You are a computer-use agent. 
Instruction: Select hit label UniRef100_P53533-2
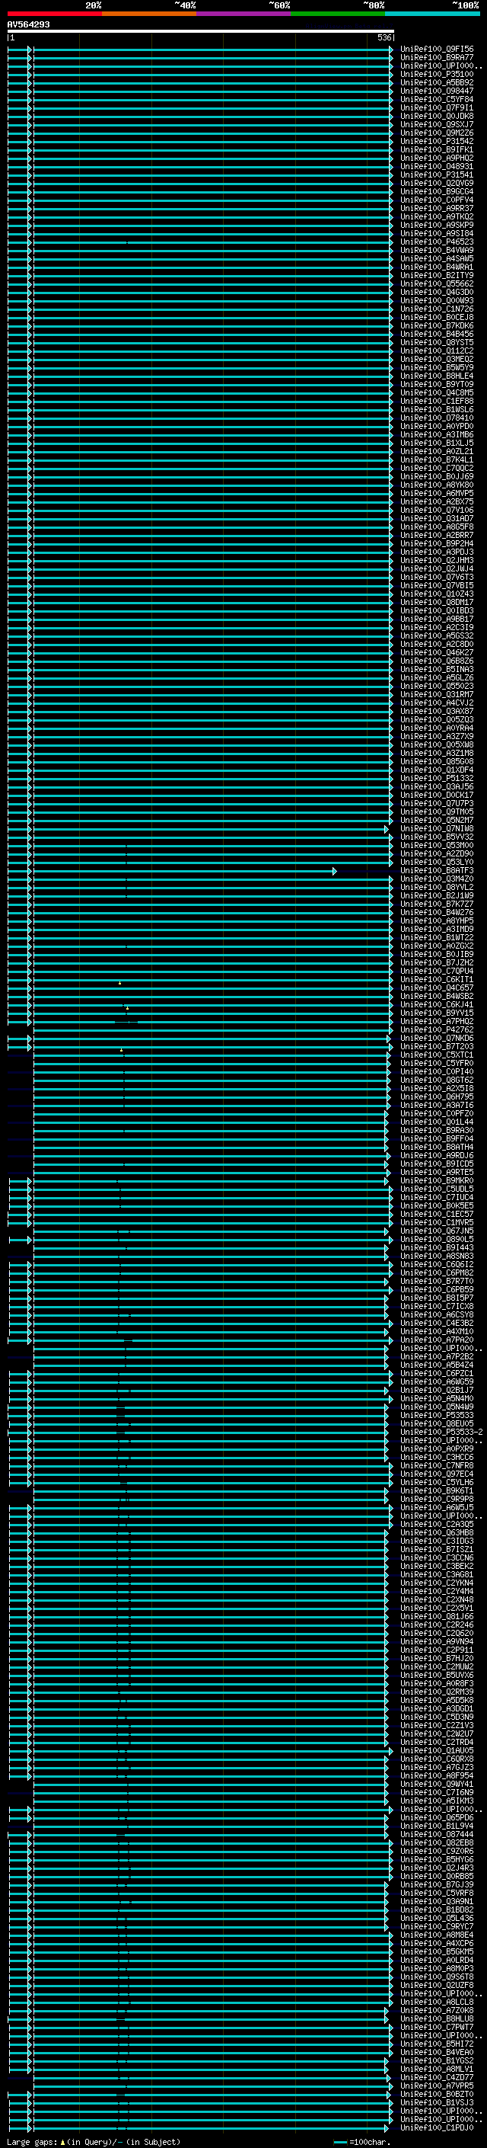[441, 1432]
